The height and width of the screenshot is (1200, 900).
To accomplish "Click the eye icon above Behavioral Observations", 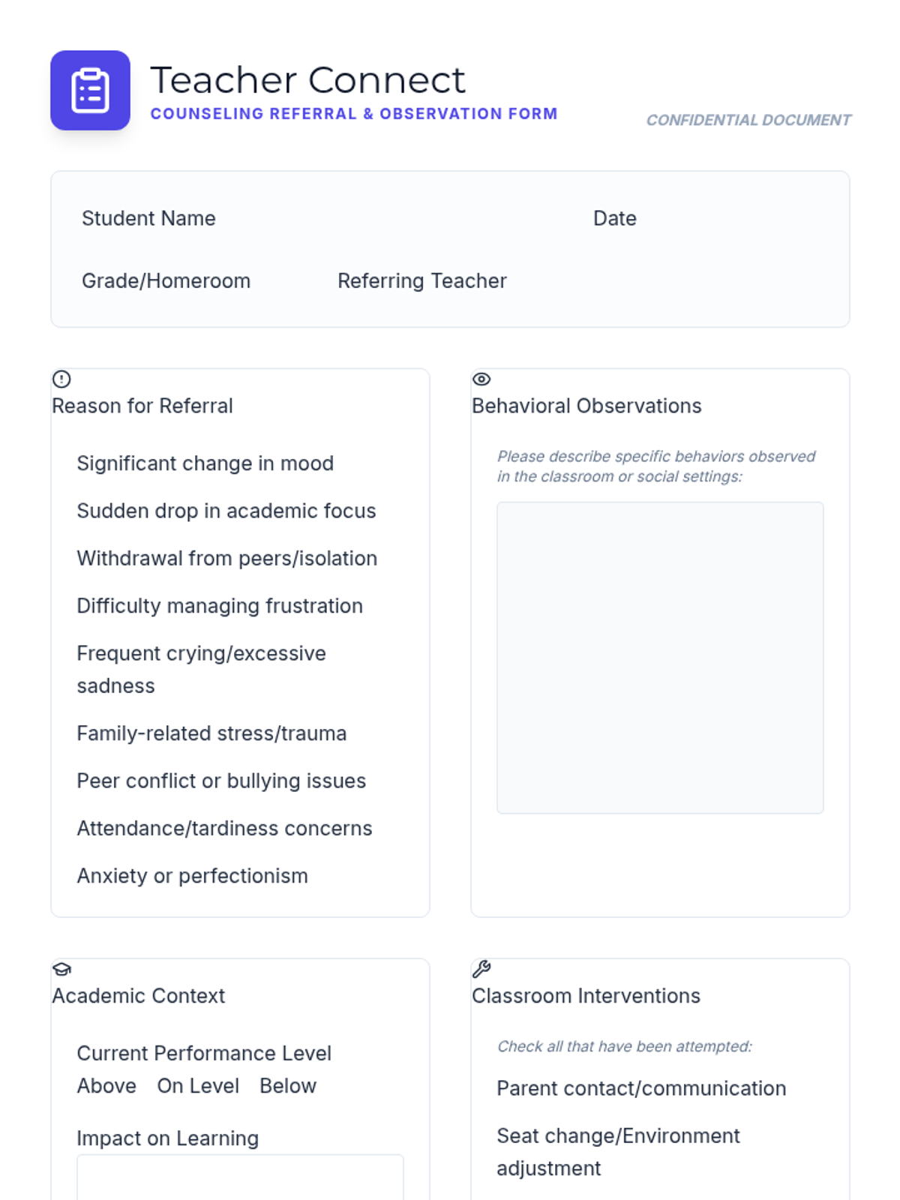I will pyautogui.click(x=481, y=379).
